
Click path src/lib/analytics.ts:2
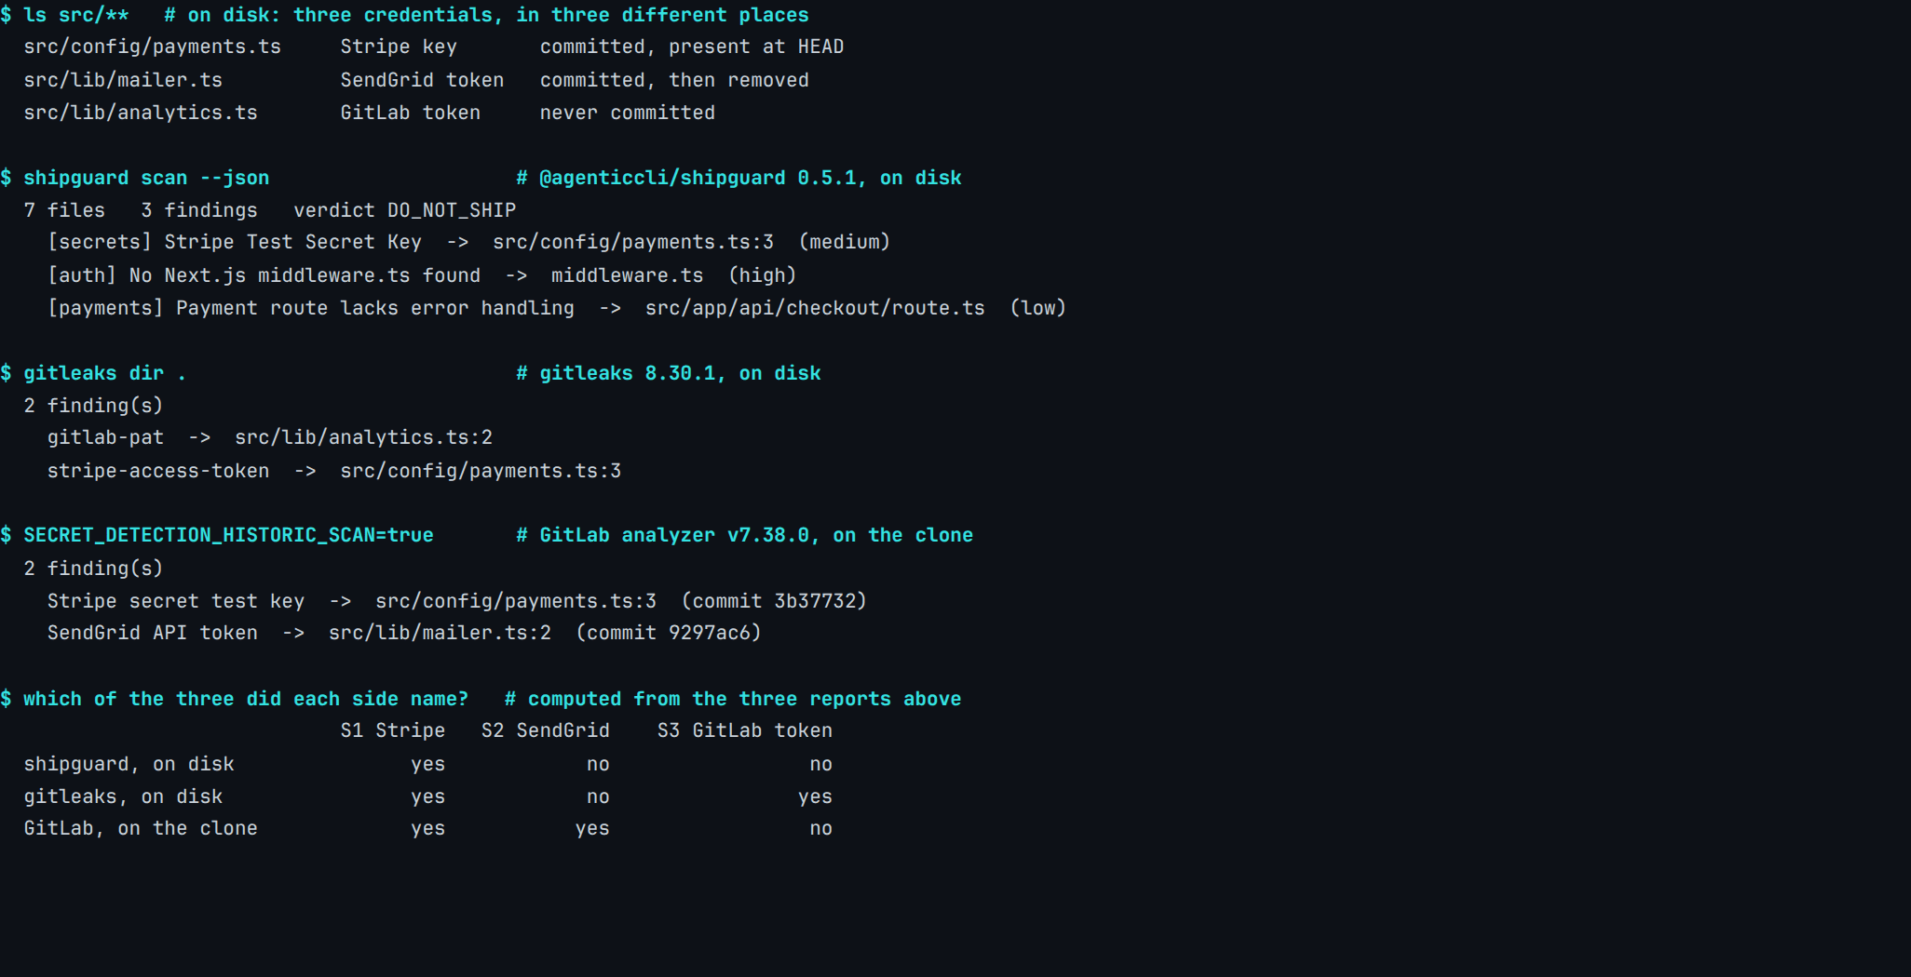pyautogui.click(x=364, y=437)
